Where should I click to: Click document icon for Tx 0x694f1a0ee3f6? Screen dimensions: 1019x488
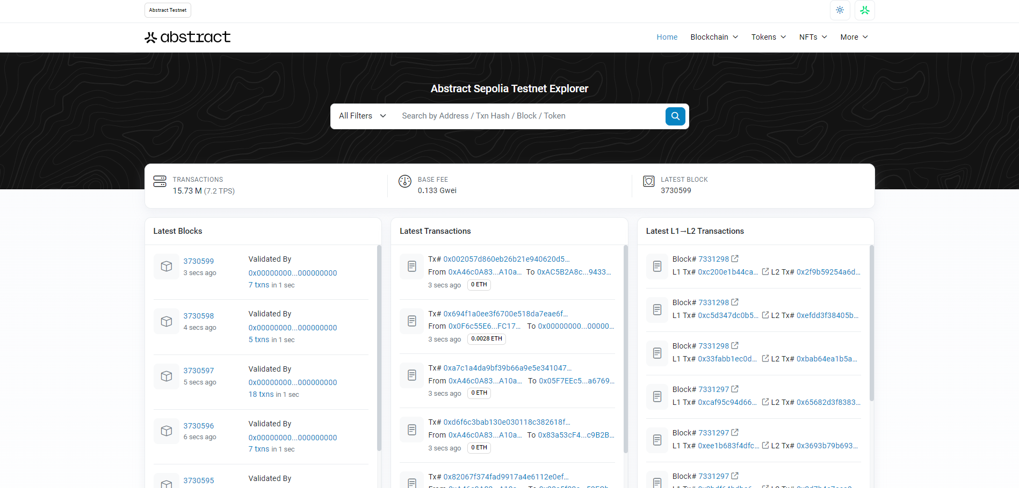click(x=412, y=321)
